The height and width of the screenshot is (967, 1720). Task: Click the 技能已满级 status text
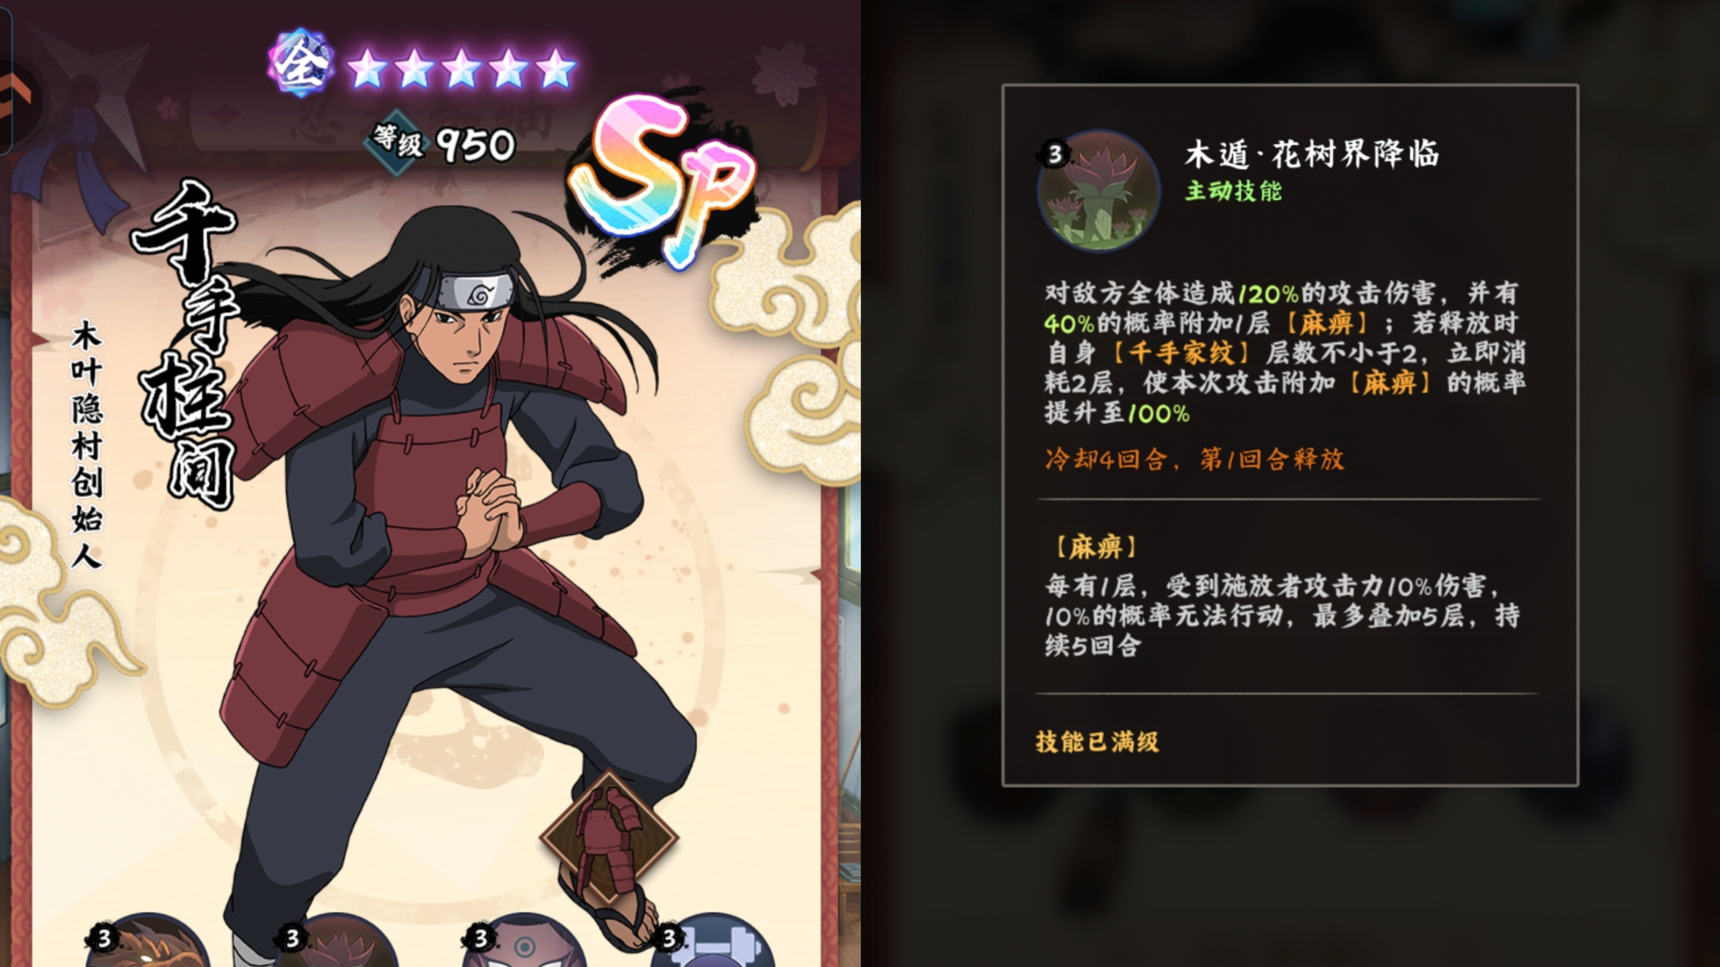1097,742
